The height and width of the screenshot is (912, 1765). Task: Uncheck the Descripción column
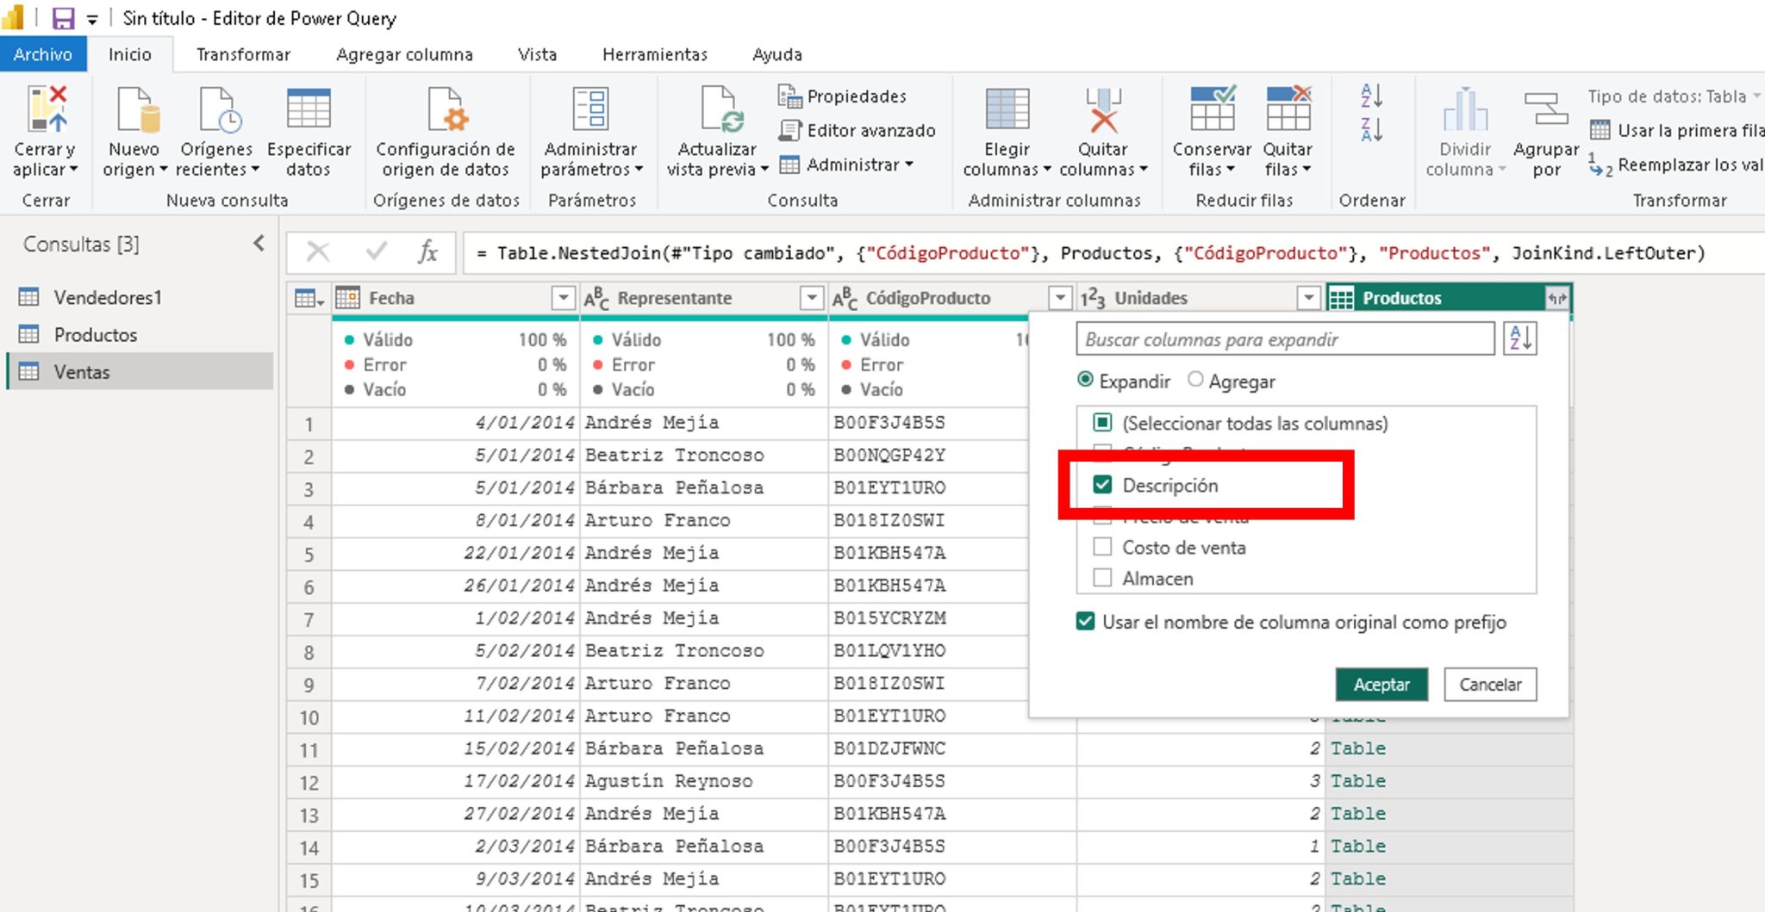(1102, 485)
